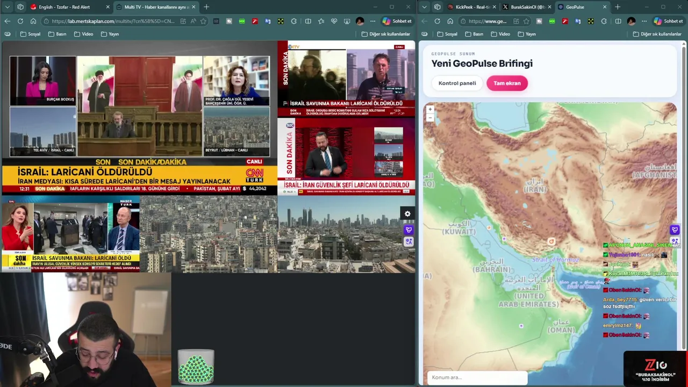This screenshot has height=387, width=688.
Task: Open new tab in right browser window
Action: [x=618, y=7]
